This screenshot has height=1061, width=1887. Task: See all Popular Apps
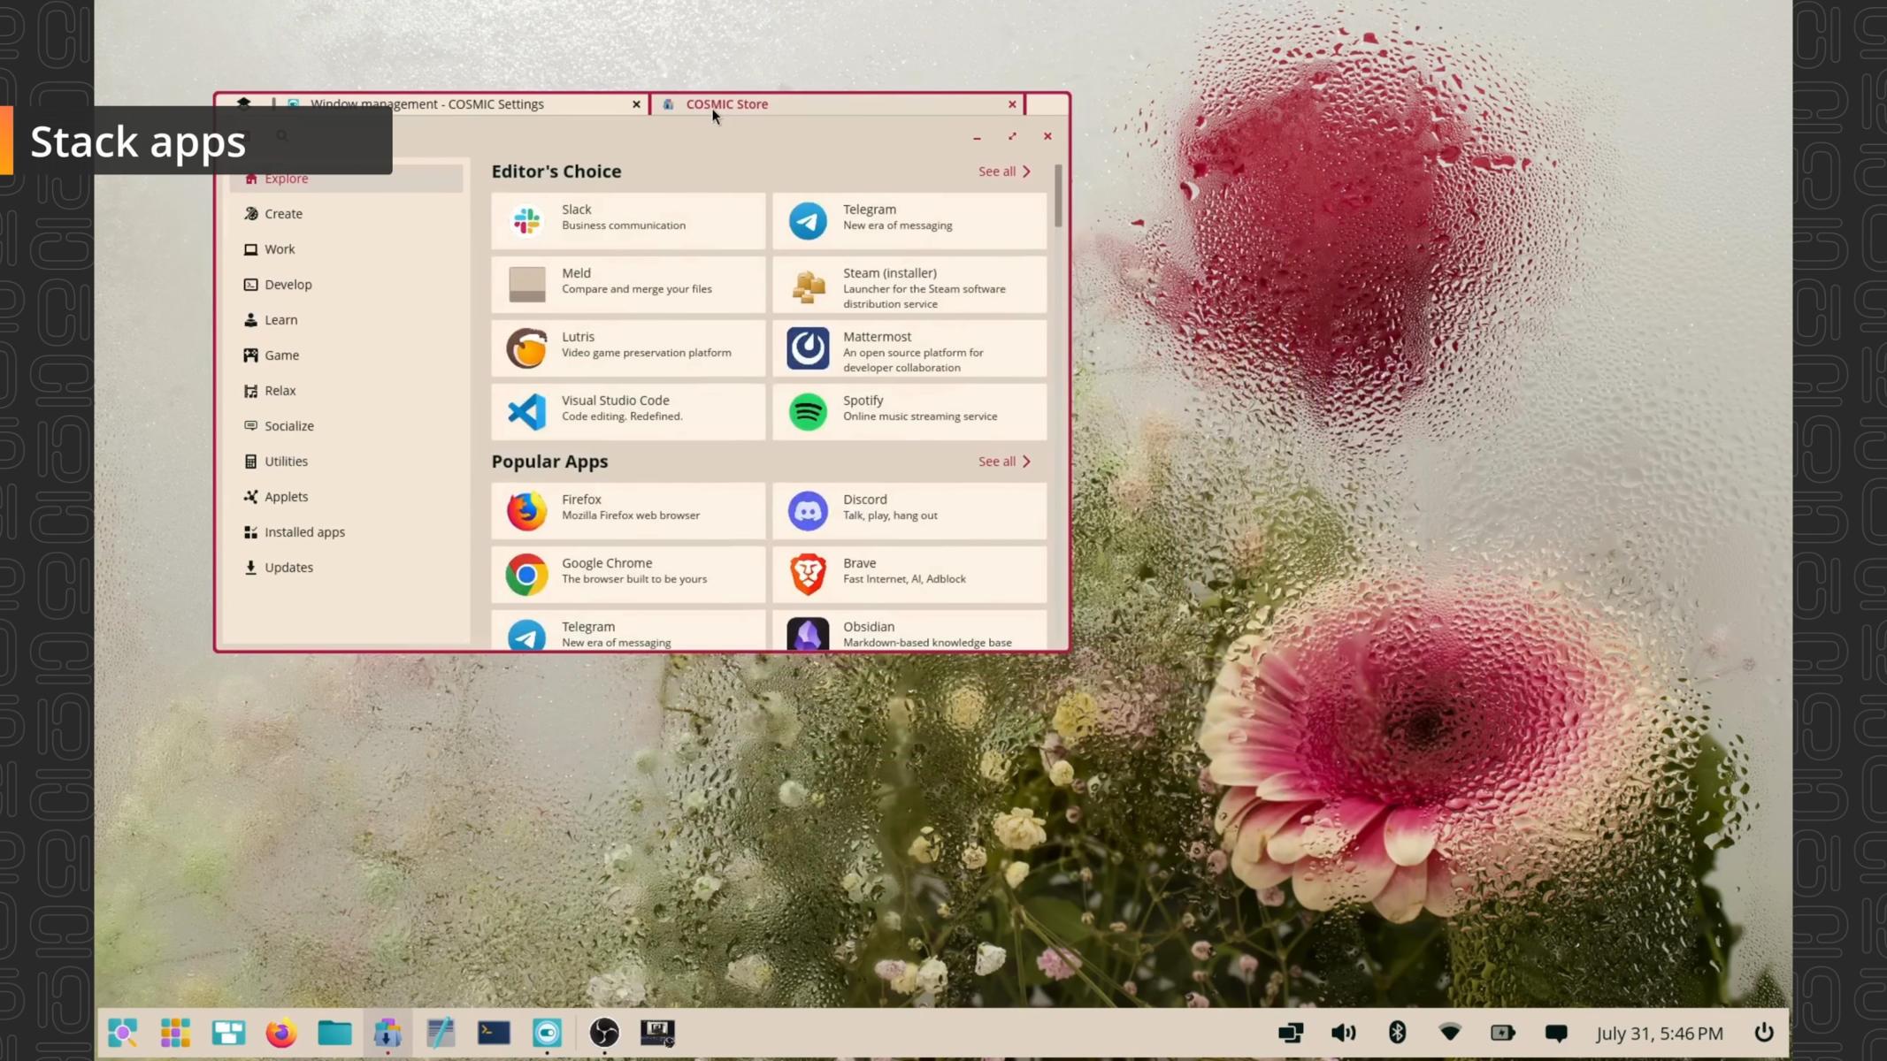(1004, 461)
